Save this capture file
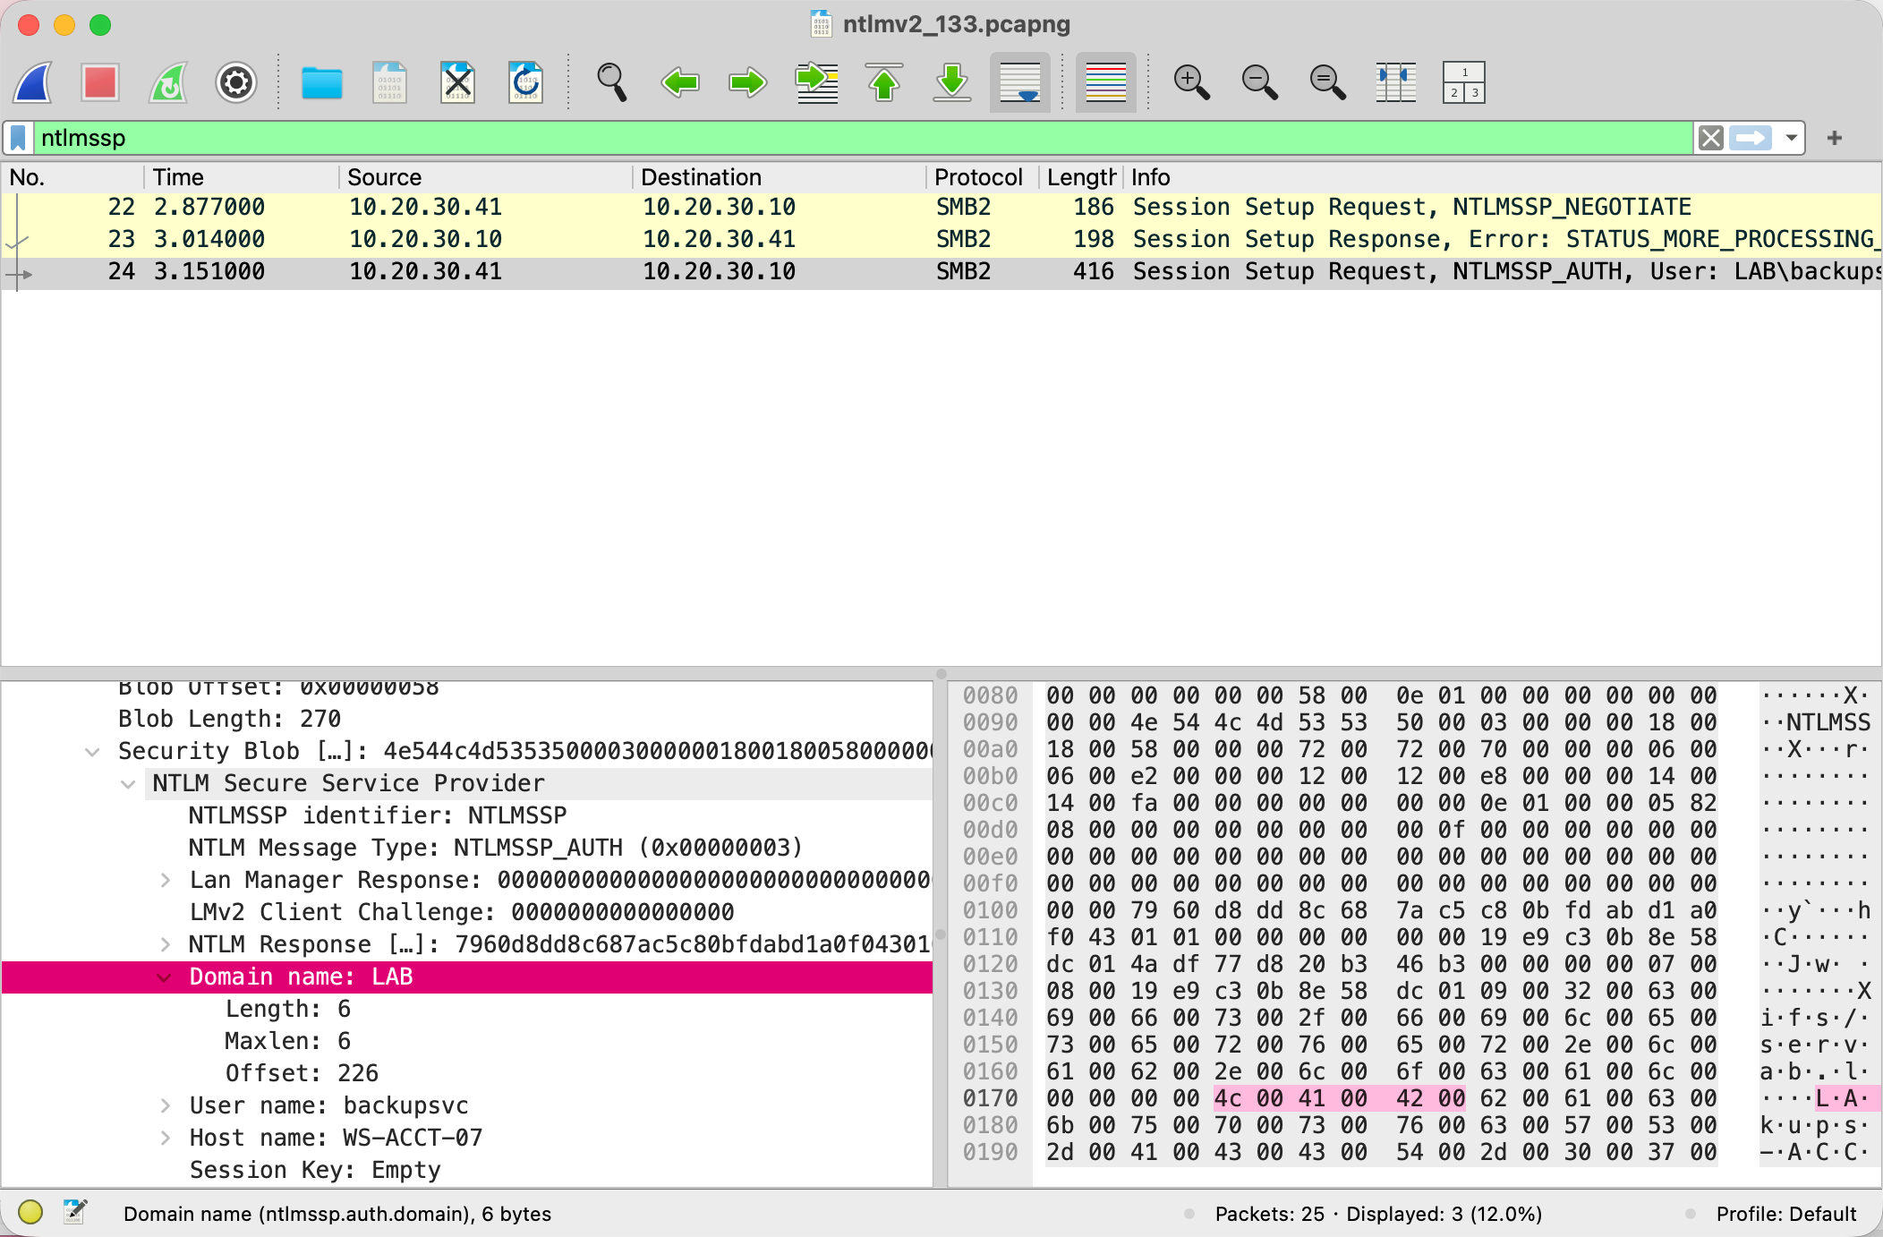The image size is (1883, 1237). (389, 83)
